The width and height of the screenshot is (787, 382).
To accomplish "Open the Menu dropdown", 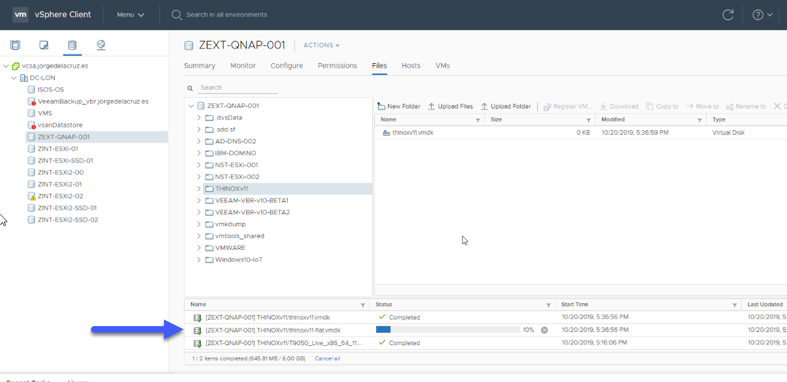I will point(130,14).
